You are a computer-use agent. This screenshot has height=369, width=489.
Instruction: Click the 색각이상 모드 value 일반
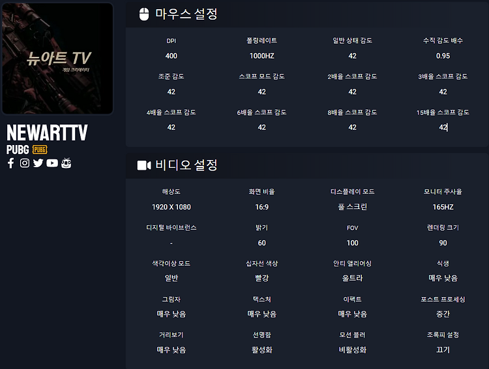click(171, 278)
